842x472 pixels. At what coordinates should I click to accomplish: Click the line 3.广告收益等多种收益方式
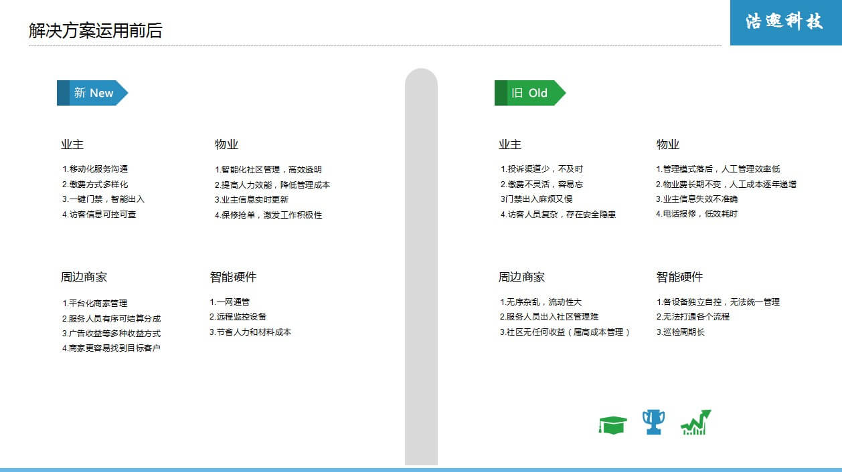(x=111, y=333)
